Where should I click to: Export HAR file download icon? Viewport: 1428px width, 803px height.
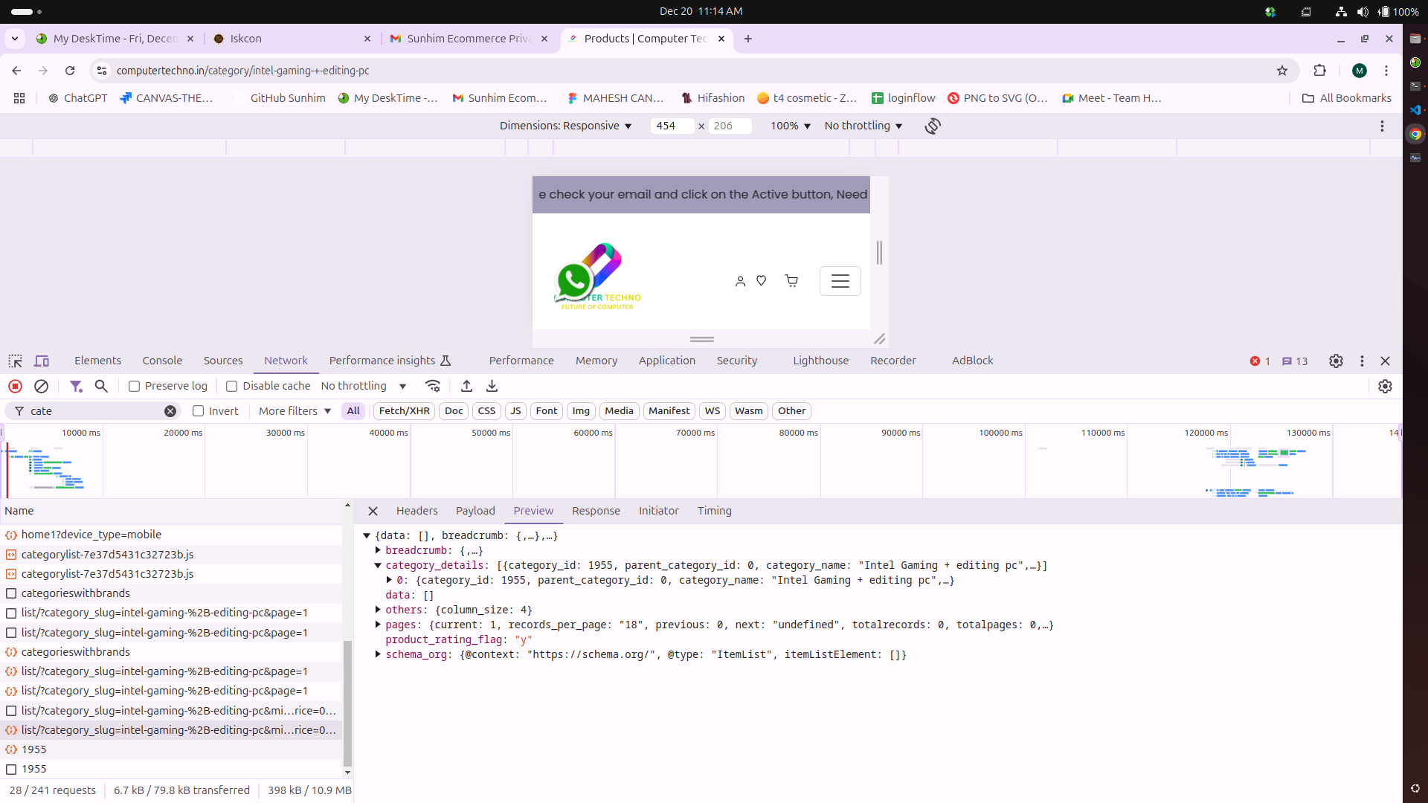(492, 387)
